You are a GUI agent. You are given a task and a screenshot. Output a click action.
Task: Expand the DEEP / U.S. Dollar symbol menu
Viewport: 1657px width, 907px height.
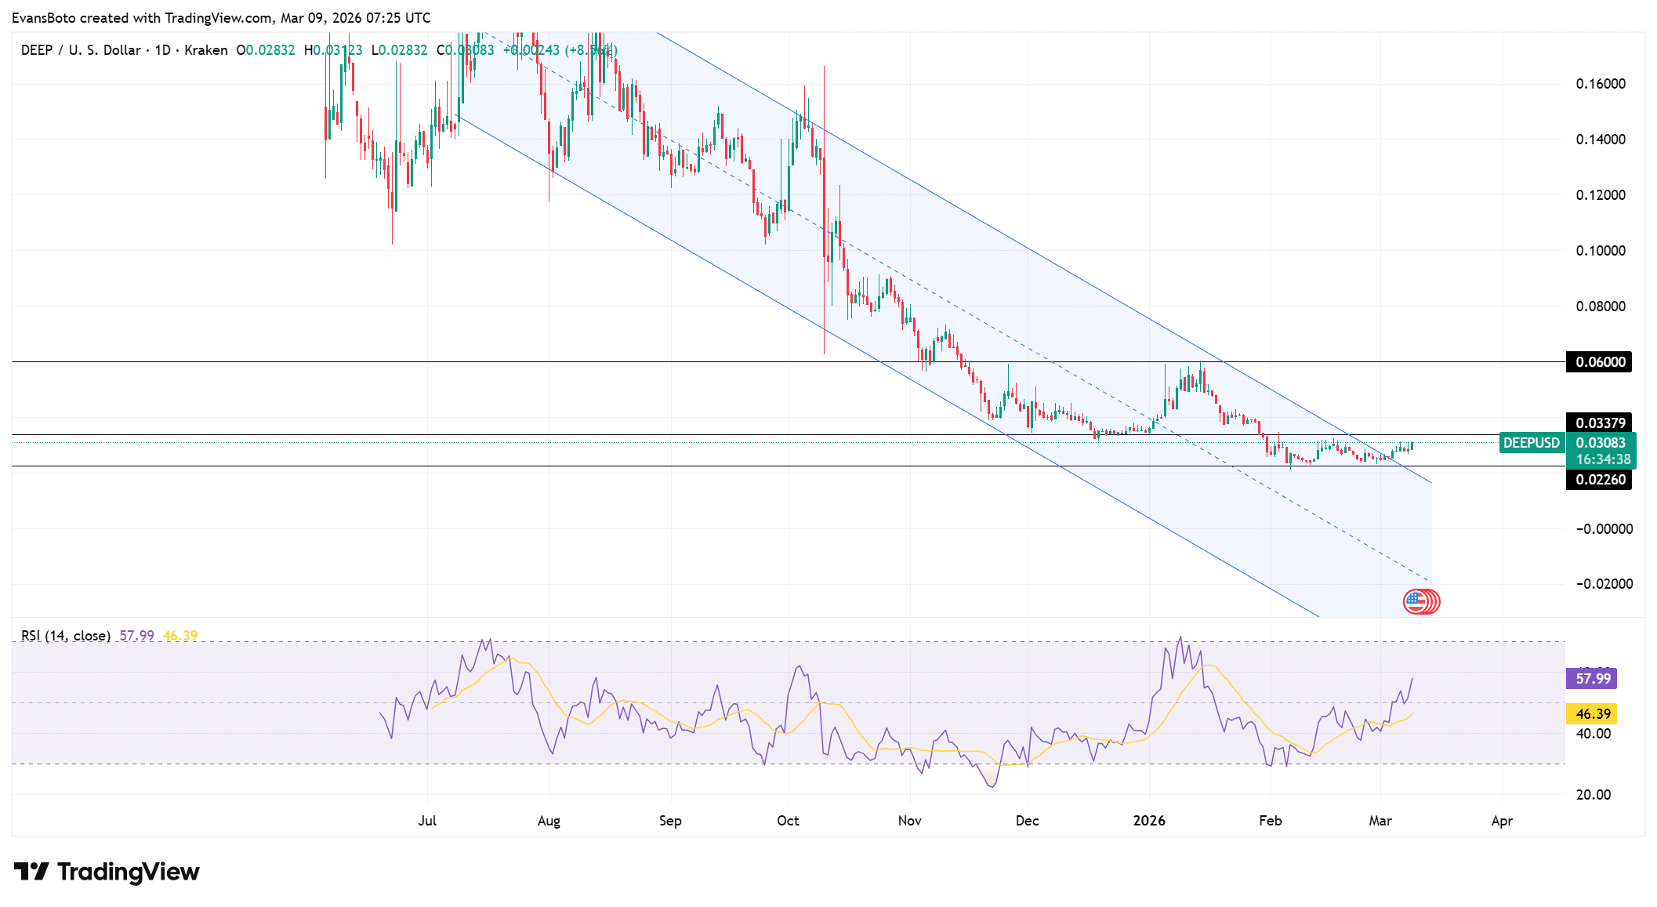point(78,49)
